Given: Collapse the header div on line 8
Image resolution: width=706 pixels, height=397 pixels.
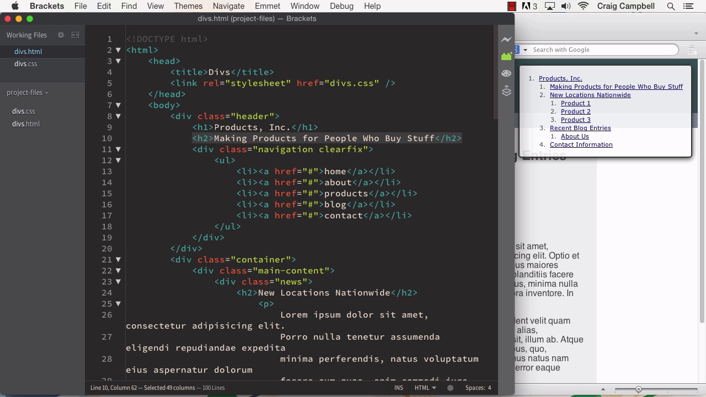Looking at the screenshot, I should tap(118, 116).
